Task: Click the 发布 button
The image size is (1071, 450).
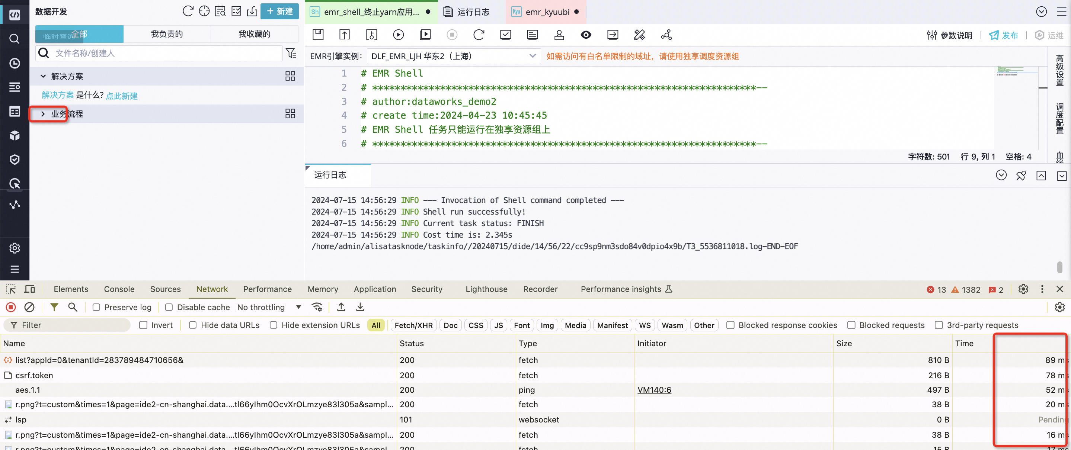Action: pos(1003,35)
